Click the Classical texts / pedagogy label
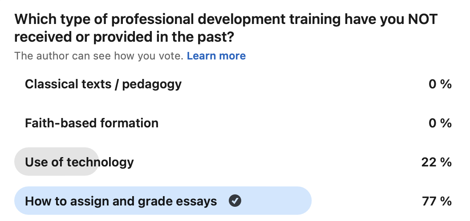Image resolution: width=470 pixels, height=221 pixels. pos(103,84)
